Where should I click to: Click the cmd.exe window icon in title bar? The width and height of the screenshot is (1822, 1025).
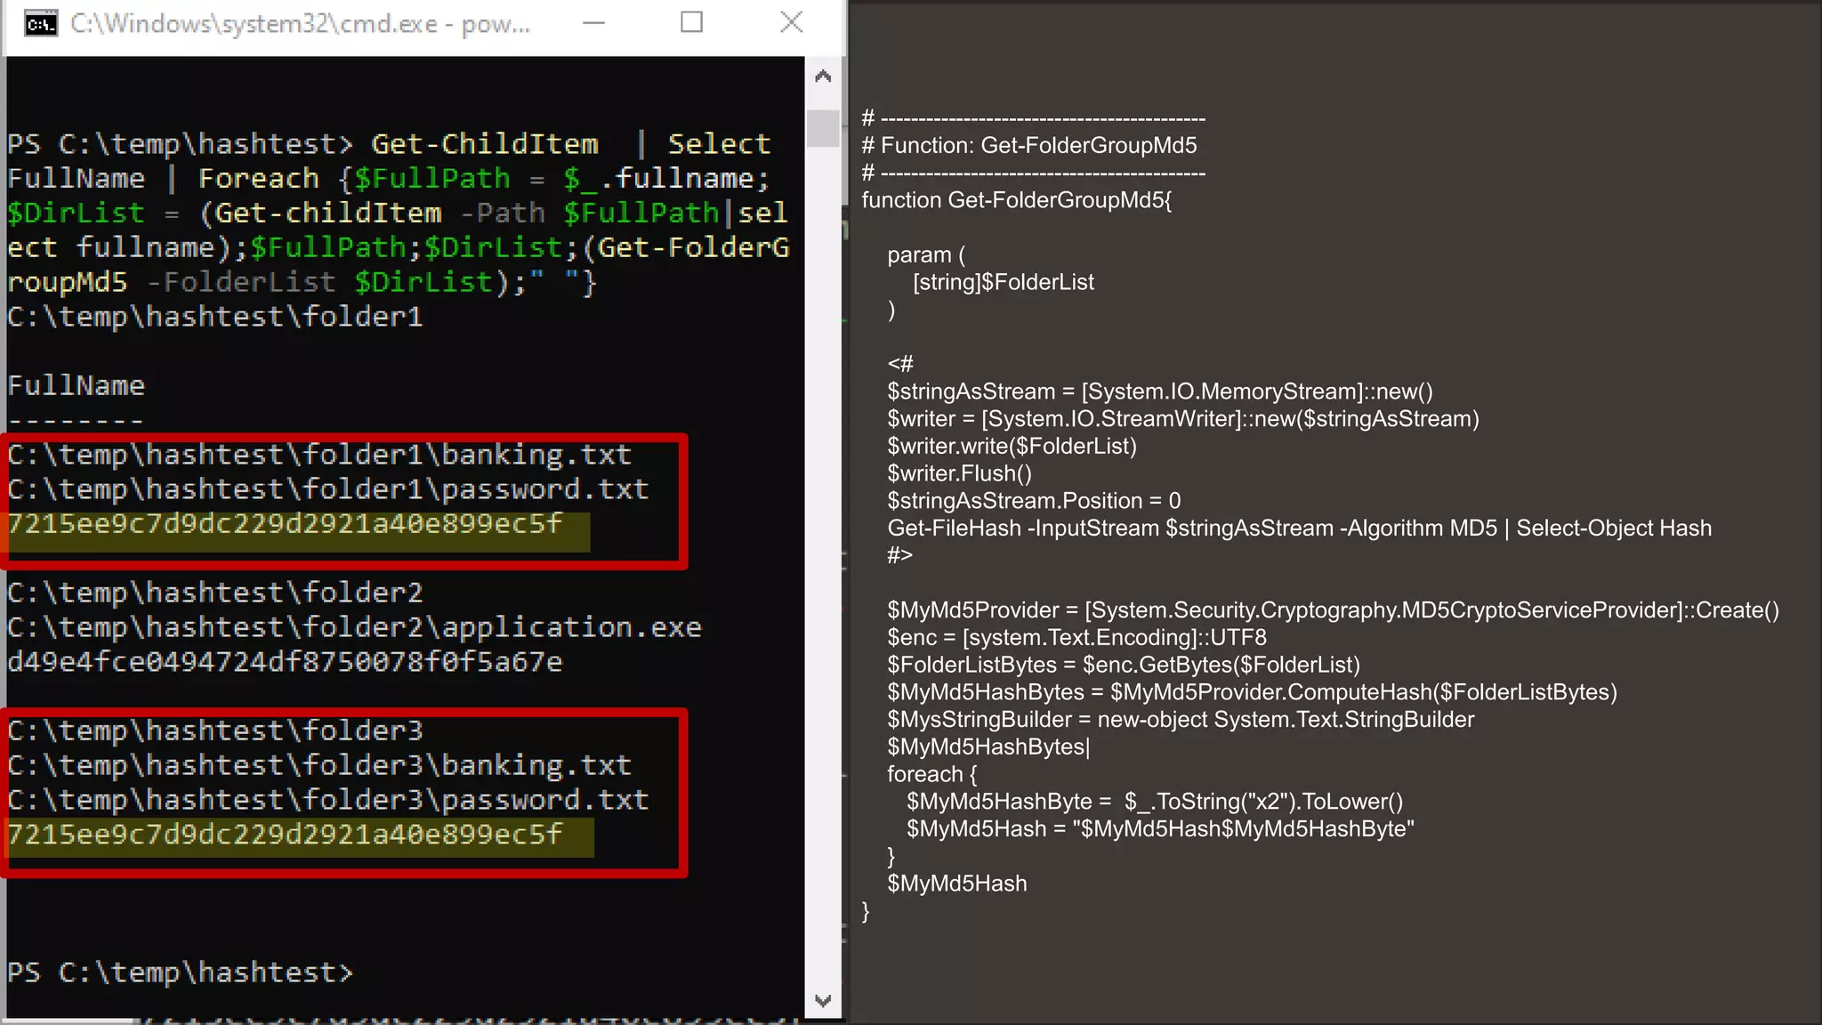coord(40,24)
